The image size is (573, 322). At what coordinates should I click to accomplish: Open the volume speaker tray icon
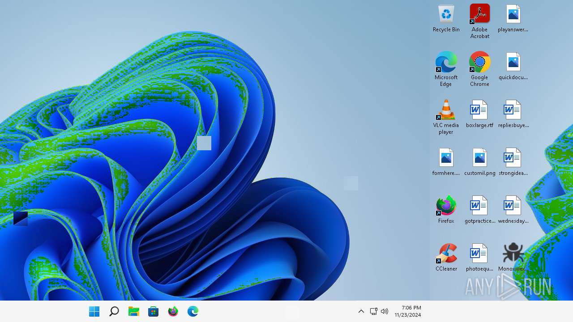tap(385, 312)
